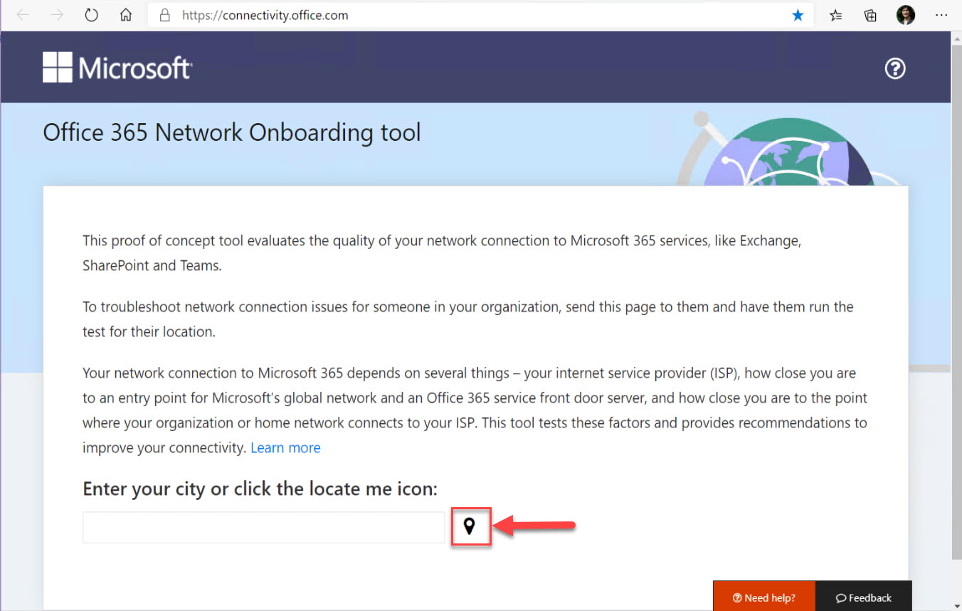Open the Collections icon in browser toolbar
962x611 pixels.
[870, 15]
